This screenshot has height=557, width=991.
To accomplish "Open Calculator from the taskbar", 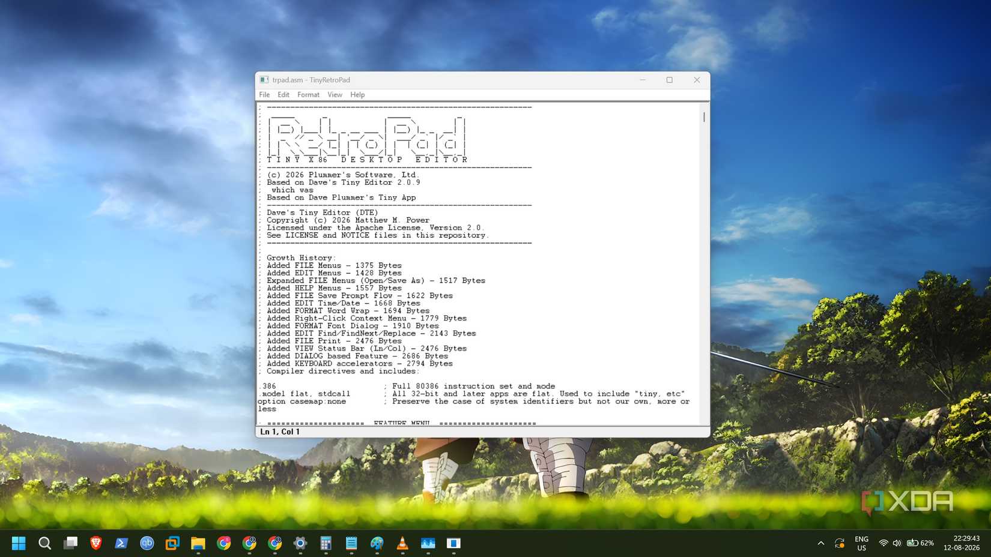I will [326, 543].
